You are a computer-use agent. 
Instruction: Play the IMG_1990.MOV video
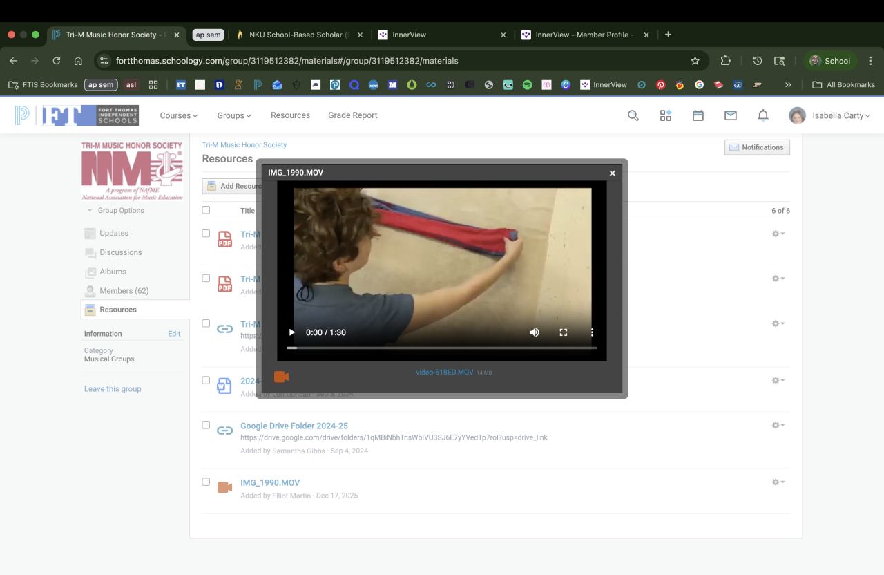(x=291, y=332)
